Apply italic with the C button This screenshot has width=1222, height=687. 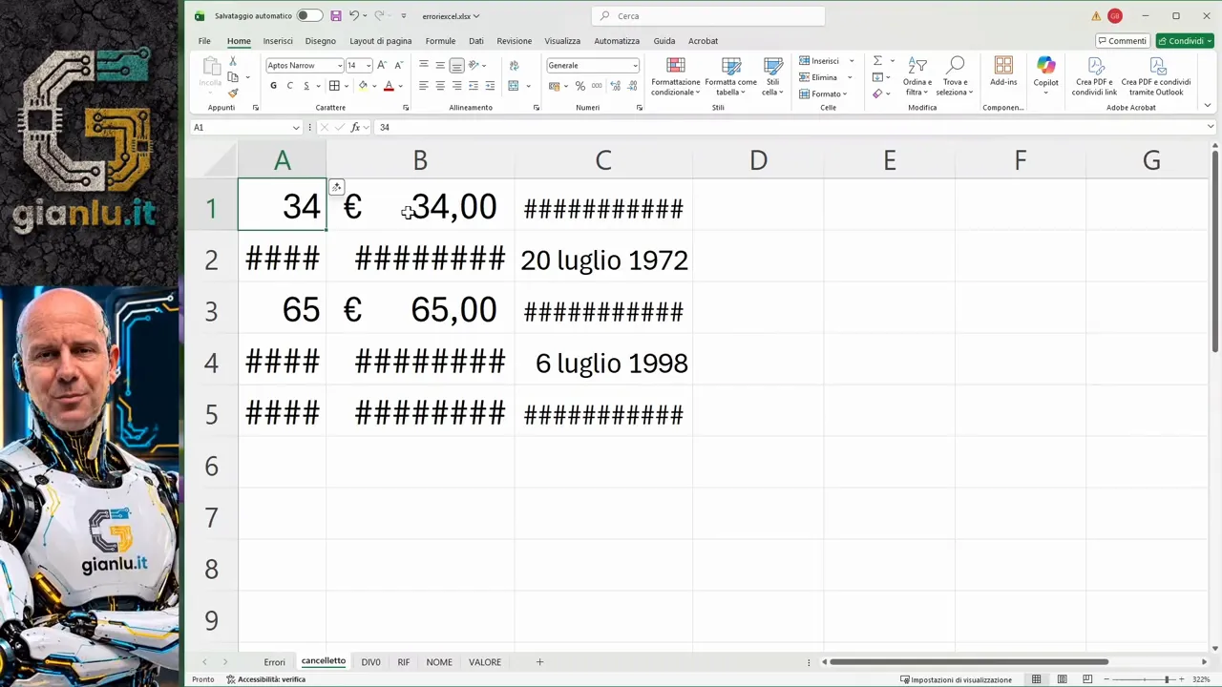[289, 86]
